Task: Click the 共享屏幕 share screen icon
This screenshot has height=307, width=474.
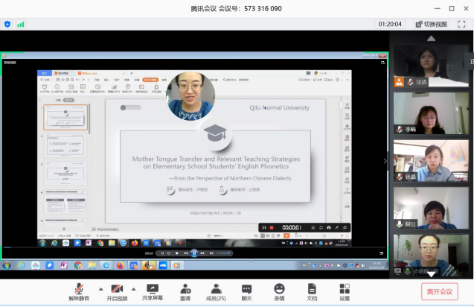Action: point(153,291)
